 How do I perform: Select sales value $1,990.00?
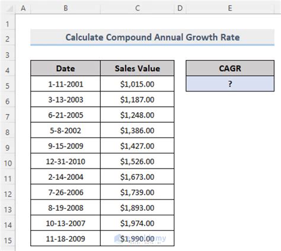click(x=138, y=239)
